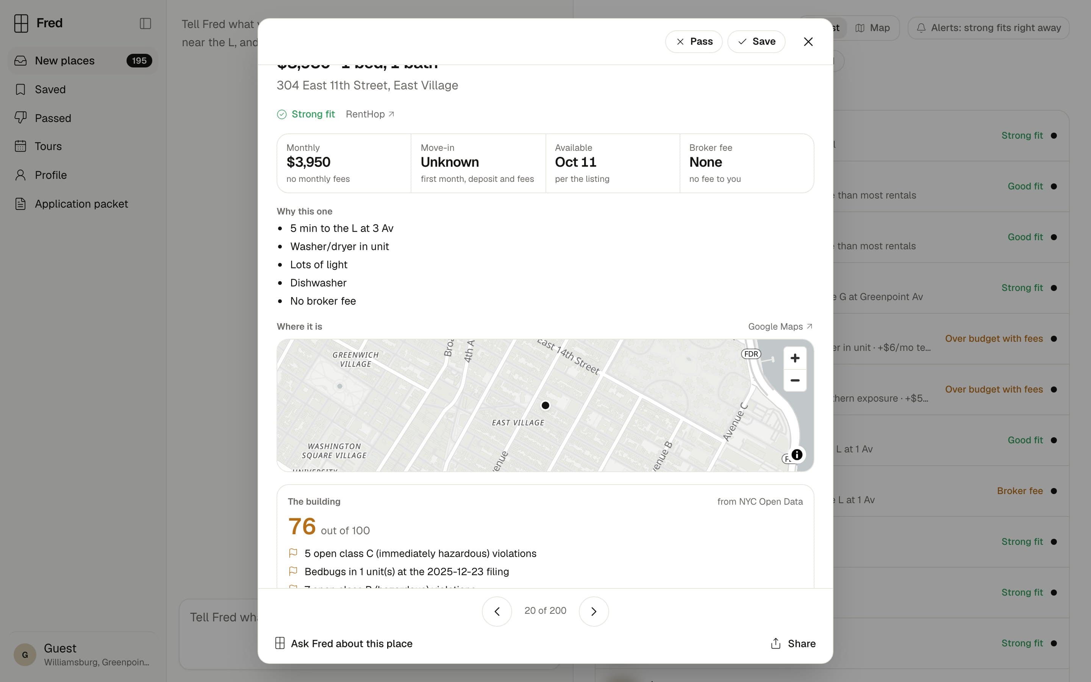Go to next listing
The image size is (1091, 682).
pos(594,611)
